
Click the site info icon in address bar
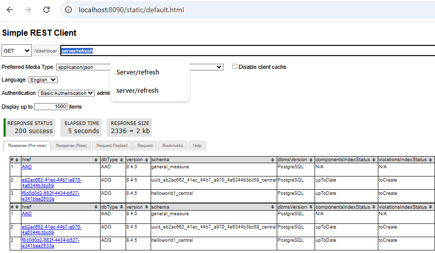68,10
